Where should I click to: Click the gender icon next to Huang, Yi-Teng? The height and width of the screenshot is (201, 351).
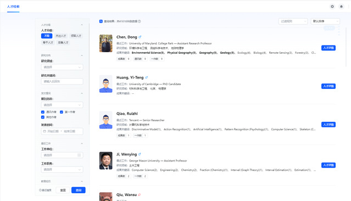[x=147, y=77]
